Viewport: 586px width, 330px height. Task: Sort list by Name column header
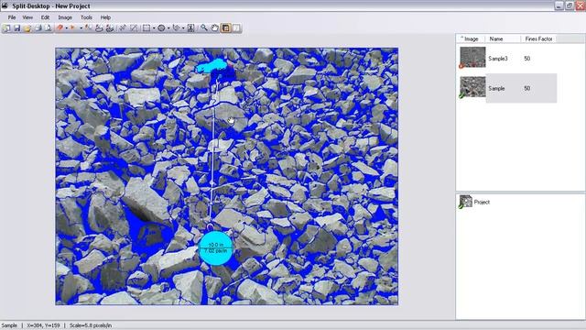coord(503,38)
